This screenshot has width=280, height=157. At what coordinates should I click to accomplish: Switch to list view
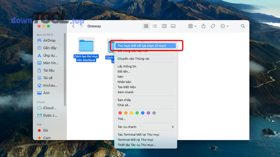(x=155, y=26)
